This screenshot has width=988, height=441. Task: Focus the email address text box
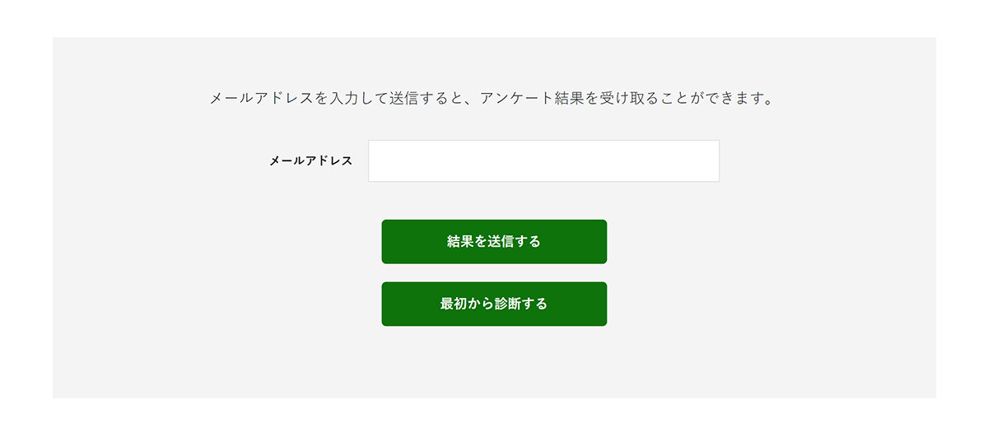(x=543, y=160)
